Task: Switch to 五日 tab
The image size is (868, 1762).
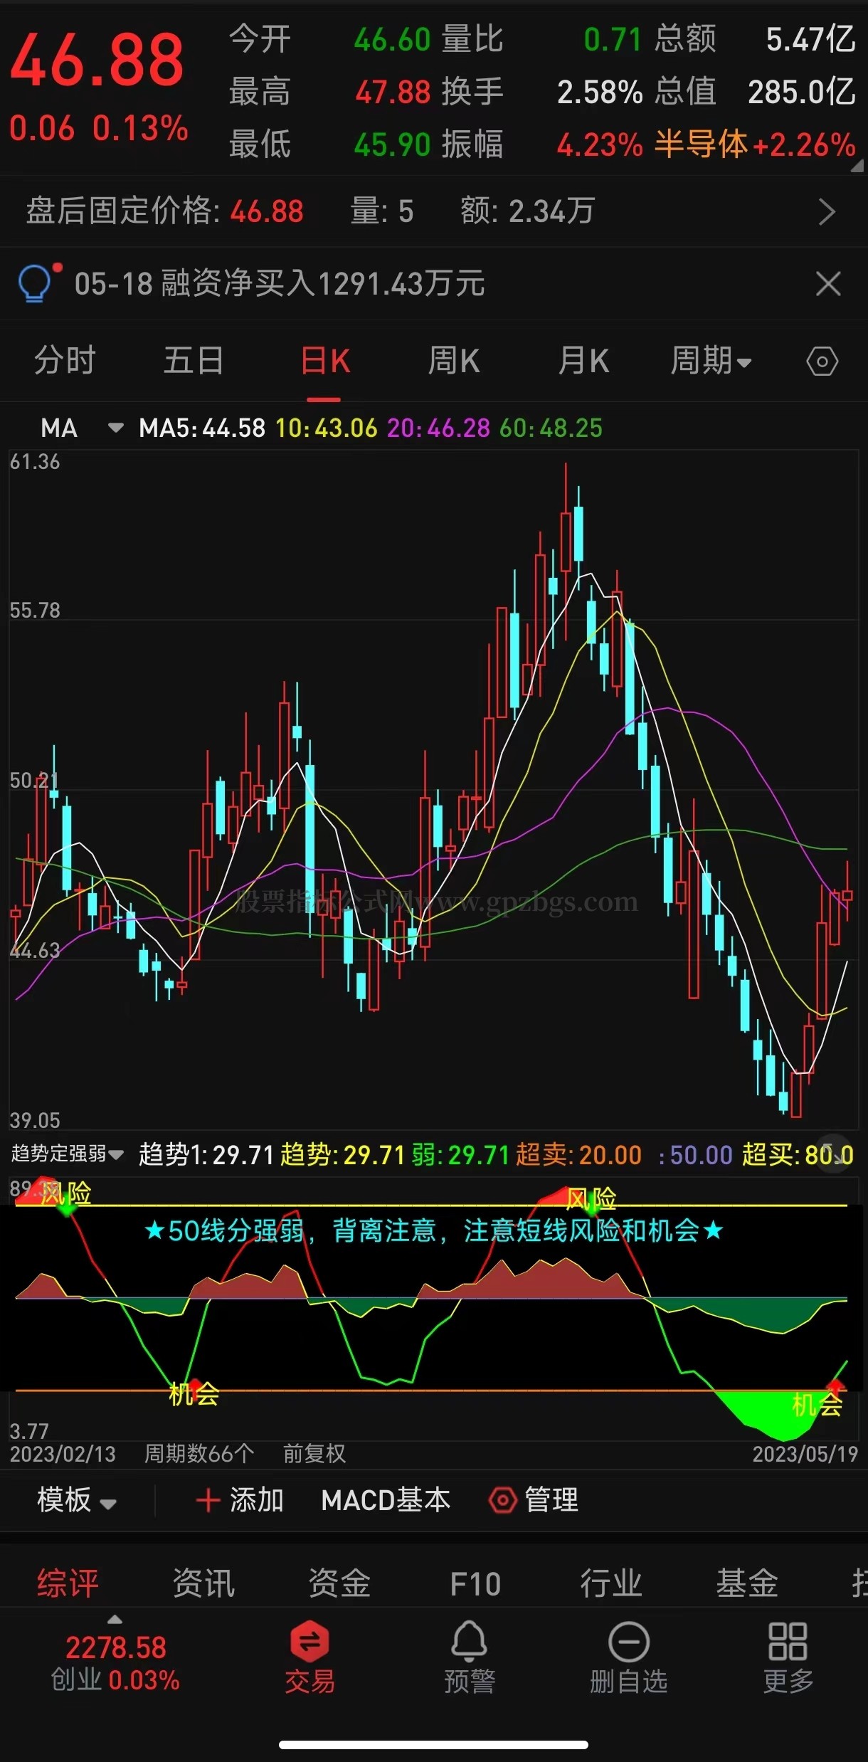Action: [194, 361]
